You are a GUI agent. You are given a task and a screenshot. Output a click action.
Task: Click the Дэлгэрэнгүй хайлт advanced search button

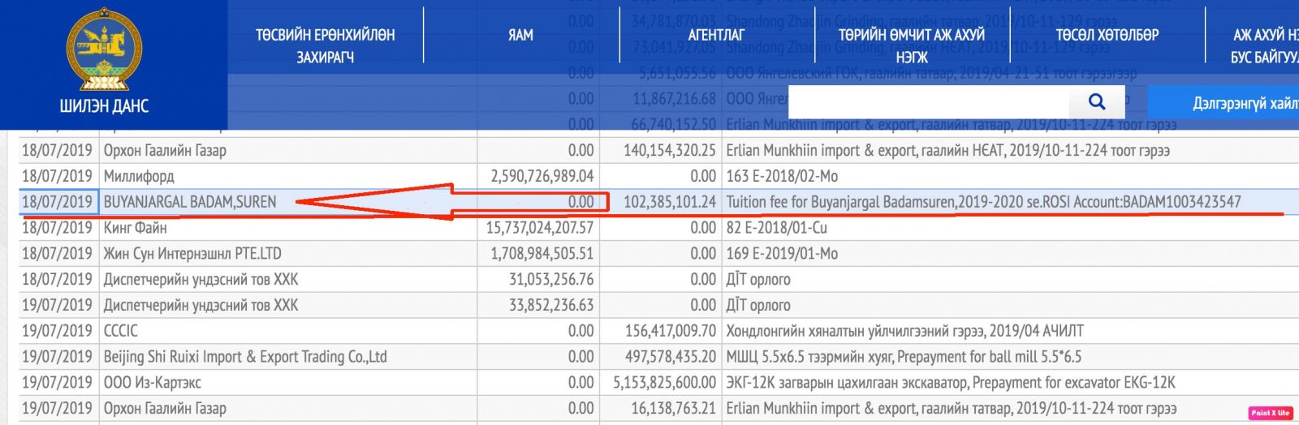pyautogui.click(x=1242, y=103)
